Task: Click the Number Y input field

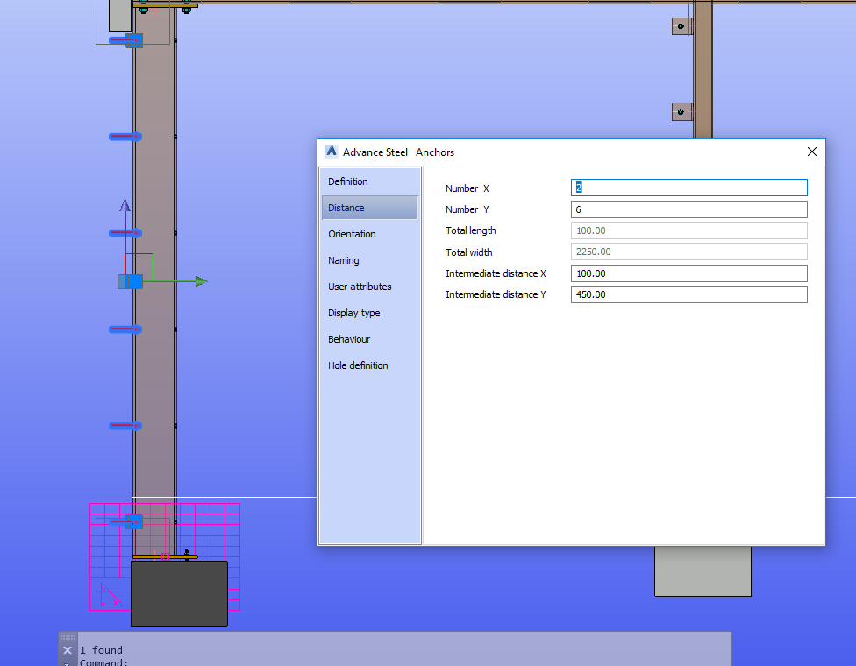Action: pyautogui.click(x=689, y=209)
